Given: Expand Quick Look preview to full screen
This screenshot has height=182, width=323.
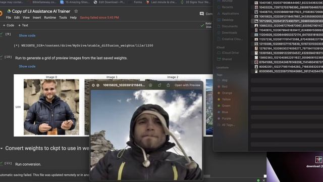Looking at the screenshot, I should pyautogui.click(x=98, y=85).
